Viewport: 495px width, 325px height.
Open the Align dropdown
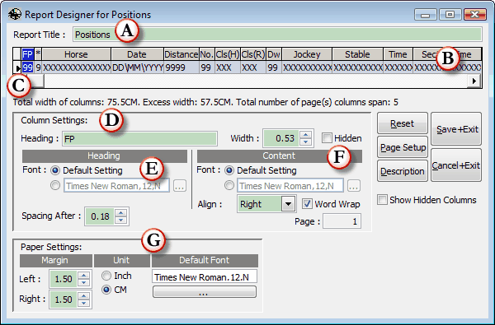click(x=288, y=204)
